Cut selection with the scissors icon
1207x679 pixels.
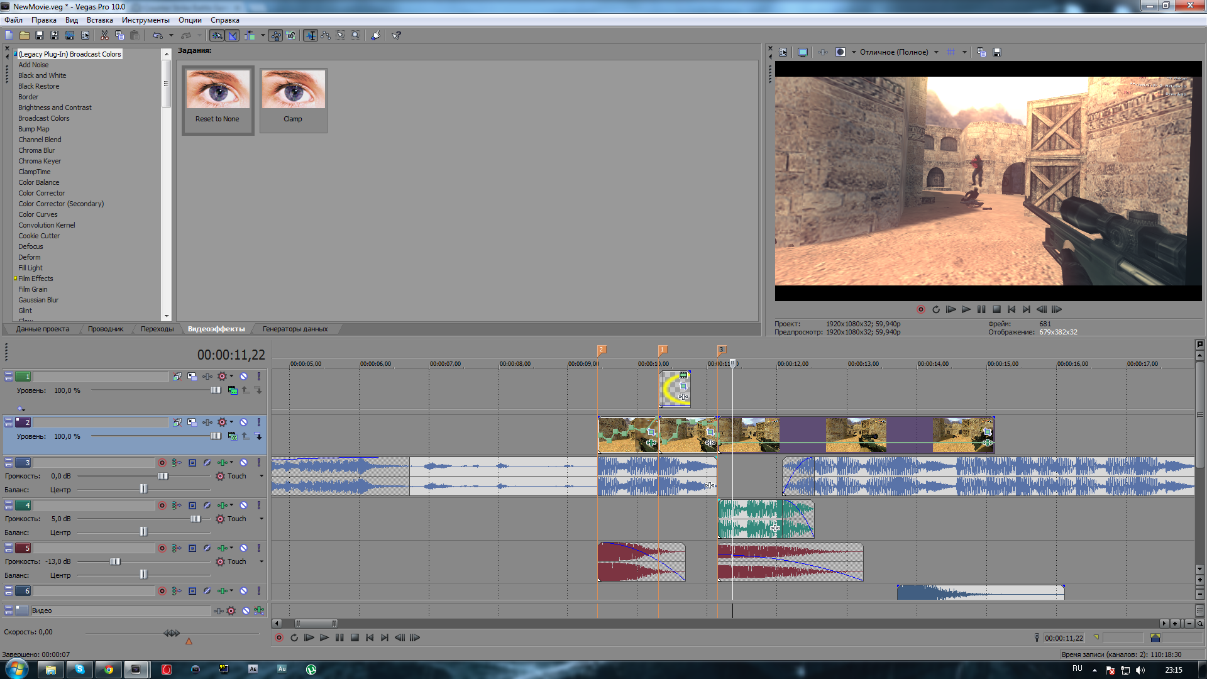pos(104,36)
